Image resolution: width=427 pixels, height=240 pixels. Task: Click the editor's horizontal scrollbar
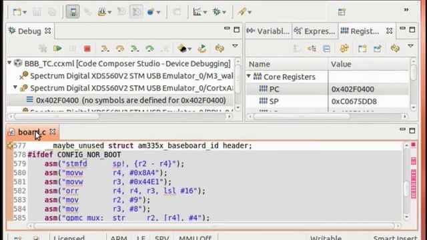[x=213, y=226]
